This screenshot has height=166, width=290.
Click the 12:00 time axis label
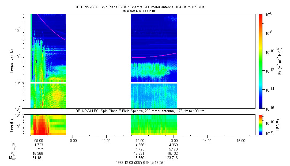coord(140,141)
